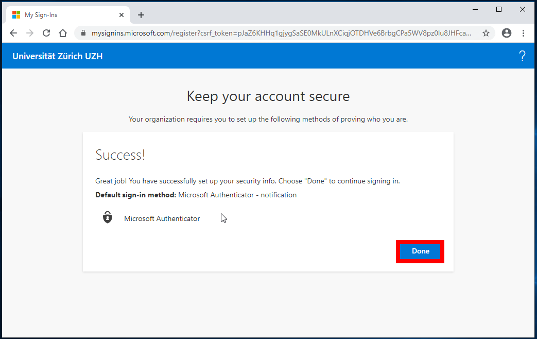Viewport: 537px width, 339px height.
Task: Click the Microsoft Authenticator lock icon
Action: (x=107, y=217)
